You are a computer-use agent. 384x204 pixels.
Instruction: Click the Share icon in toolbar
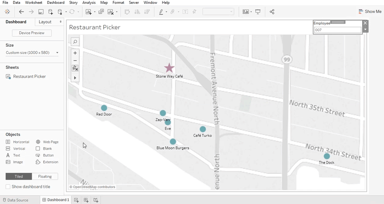[x=272, y=12]
